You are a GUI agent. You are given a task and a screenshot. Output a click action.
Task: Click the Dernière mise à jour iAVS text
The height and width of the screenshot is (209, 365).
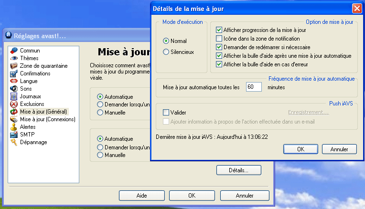click(212, 137)
